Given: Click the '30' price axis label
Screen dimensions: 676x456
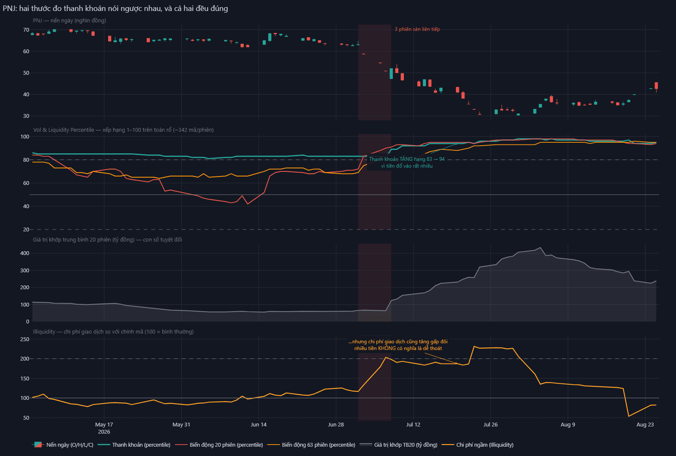Looking at the screenshot, I should 26,116.
